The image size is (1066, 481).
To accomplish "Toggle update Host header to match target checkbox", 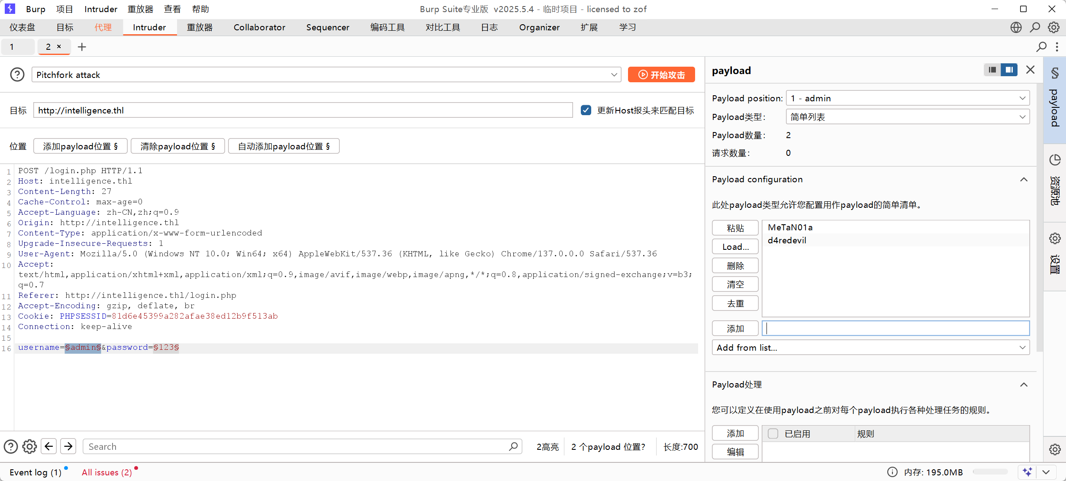I will point(586,110).
